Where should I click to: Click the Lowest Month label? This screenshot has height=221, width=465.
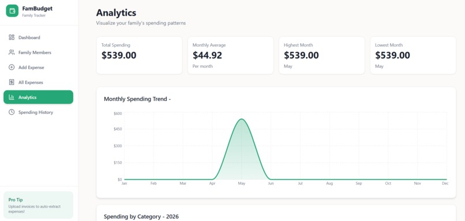tap(389, 45)
